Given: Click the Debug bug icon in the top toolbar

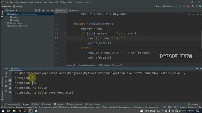Looking at the screenshot, I should pos(180,6).
